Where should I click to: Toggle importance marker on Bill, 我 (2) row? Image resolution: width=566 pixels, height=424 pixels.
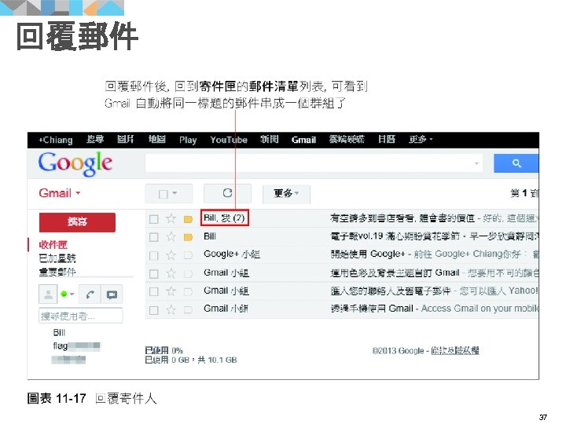(188, 219)
